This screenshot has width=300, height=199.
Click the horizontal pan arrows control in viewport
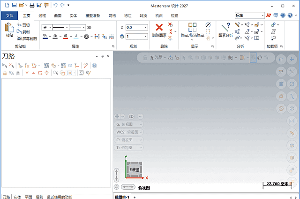pos(128,187)
